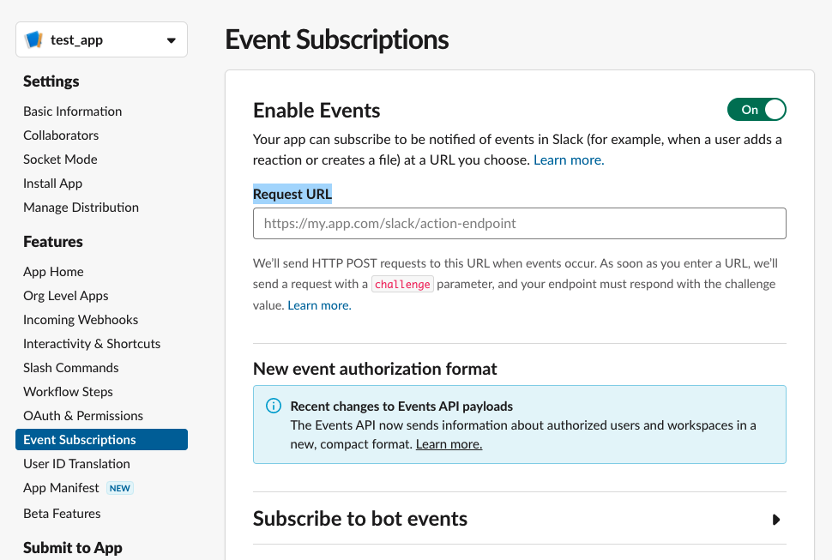
Task: Open Basic Information settings page
Action: click(x=73, y=111)
